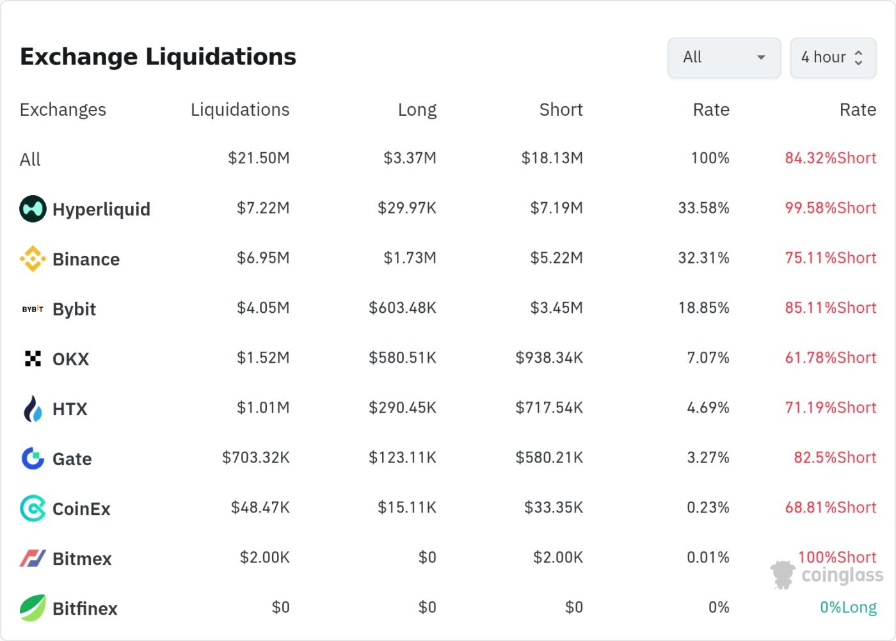This screenshot has height=641, width=896.
Task: Sort by the Short column header
Action: pos(561,109)
